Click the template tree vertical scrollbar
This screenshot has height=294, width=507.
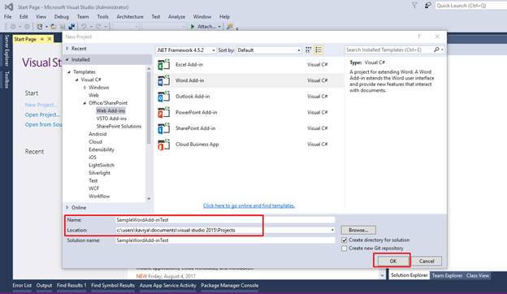(149, 133)
